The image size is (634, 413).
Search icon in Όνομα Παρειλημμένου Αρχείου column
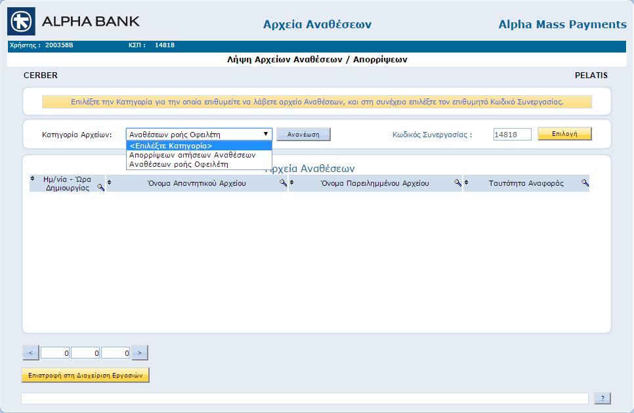[x=457, y=183]
